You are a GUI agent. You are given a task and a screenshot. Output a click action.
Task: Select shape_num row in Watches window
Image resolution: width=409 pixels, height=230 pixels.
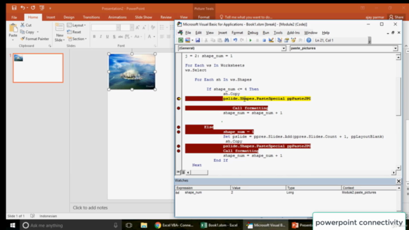click(286, 192)
